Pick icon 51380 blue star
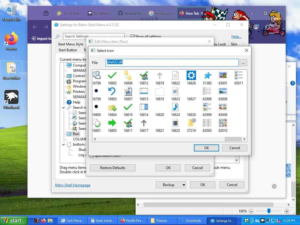The image size is (300, 225). (x=207, y=75)
